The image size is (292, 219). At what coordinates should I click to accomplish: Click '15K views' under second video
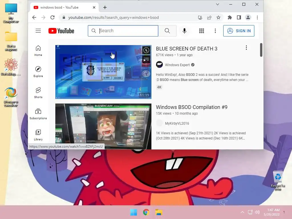coord(164,113)
